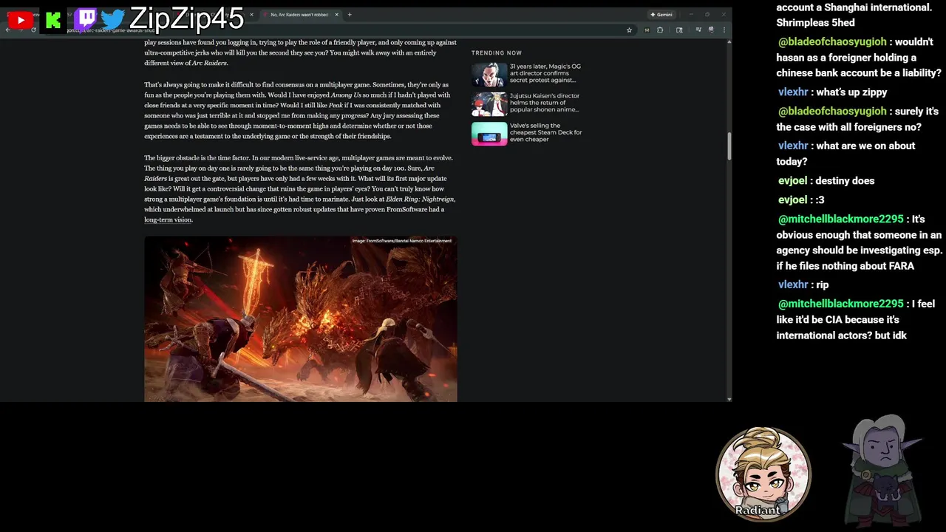Click username vlexhr beside 'what are we on about'
Viewport: 946px width, 532px height.
point(793,146)
